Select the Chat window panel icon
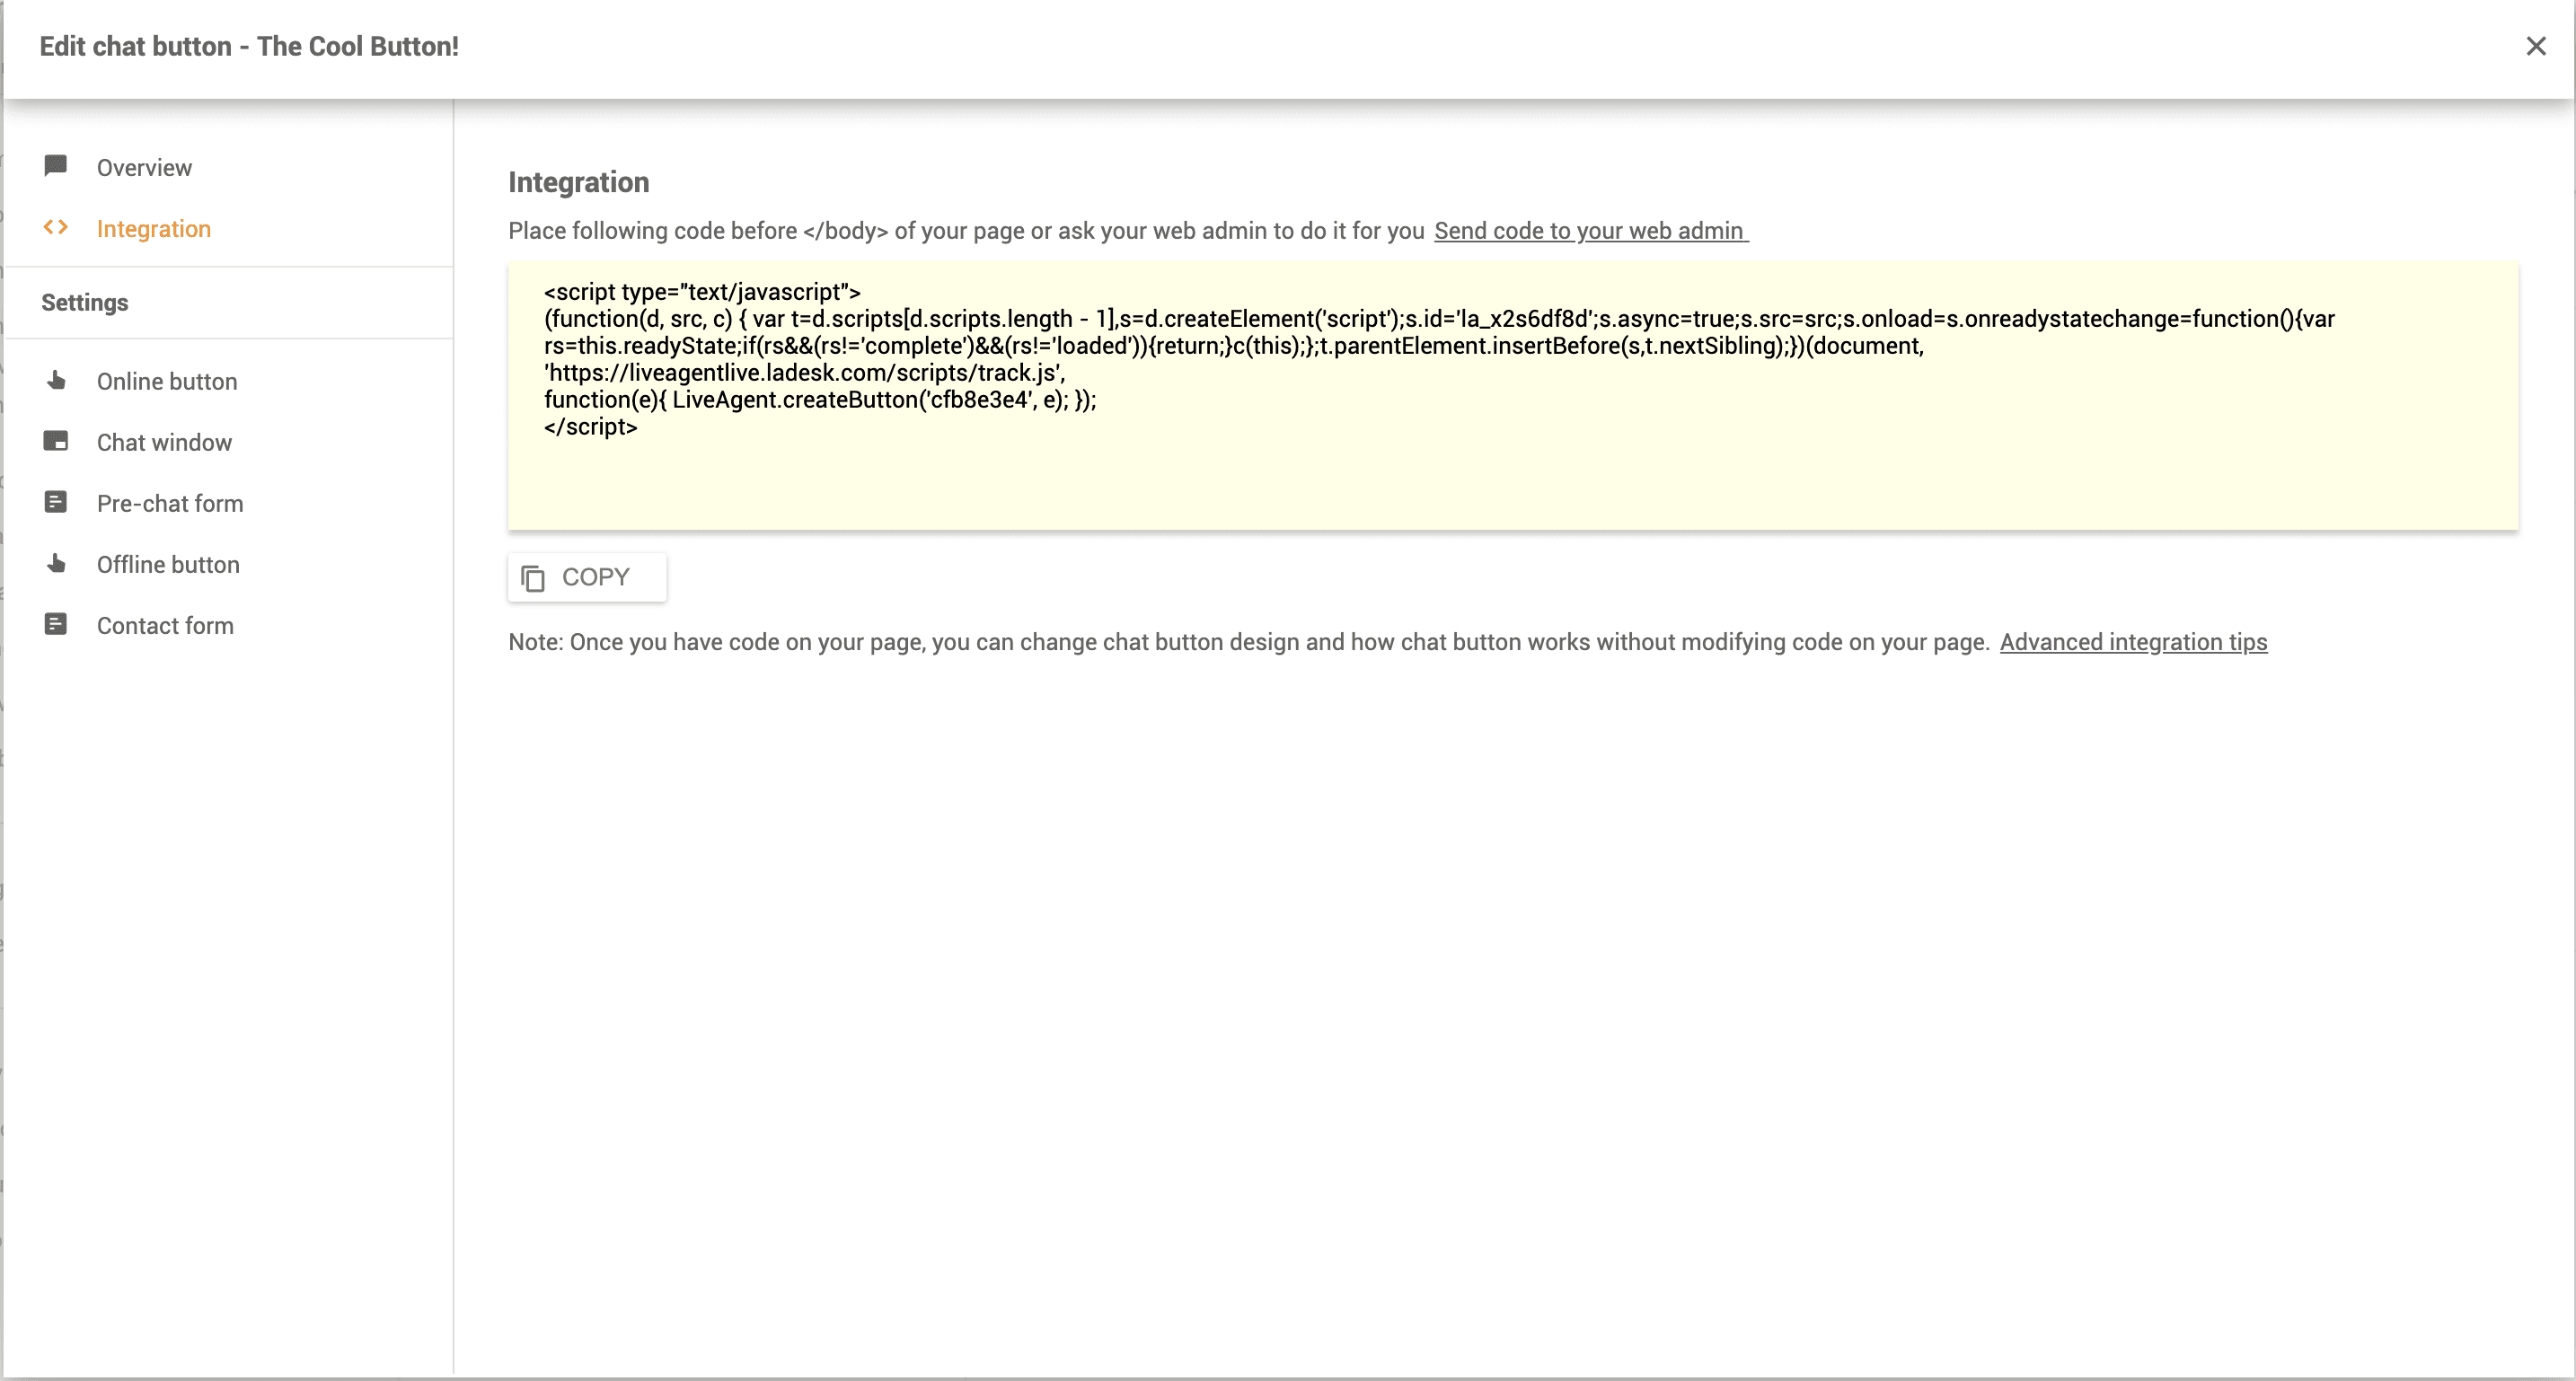 (56, 441)
